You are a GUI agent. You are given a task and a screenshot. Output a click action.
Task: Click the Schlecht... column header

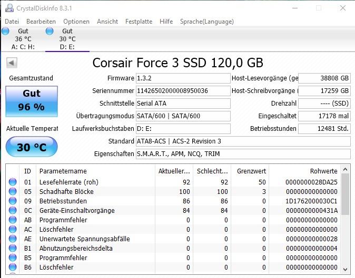212,171
